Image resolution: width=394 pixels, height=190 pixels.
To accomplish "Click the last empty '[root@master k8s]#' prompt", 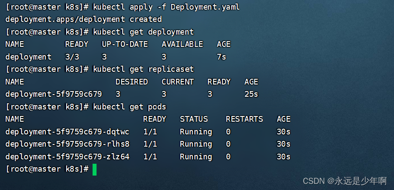I will pos(47,169).
